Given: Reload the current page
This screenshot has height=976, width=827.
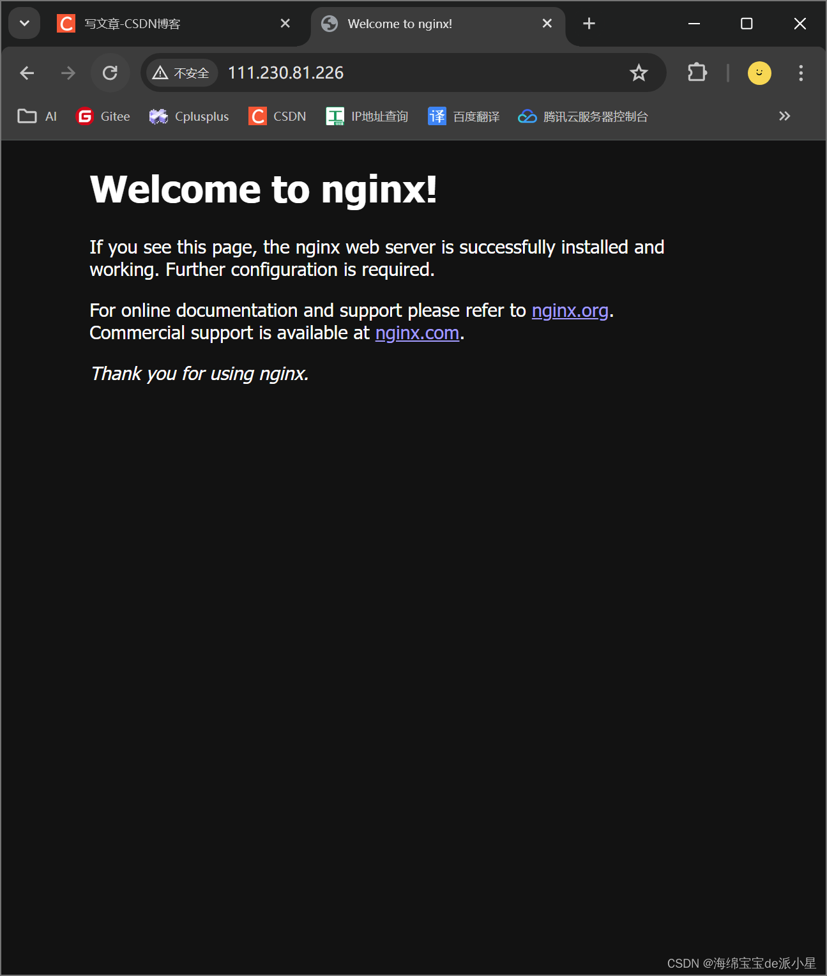Looking at the screenshot, I should click(110, 73).
